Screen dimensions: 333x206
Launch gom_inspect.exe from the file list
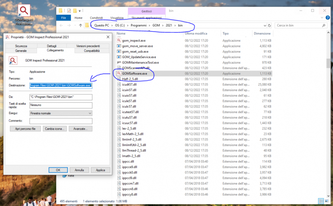click(x=133, y=40)
